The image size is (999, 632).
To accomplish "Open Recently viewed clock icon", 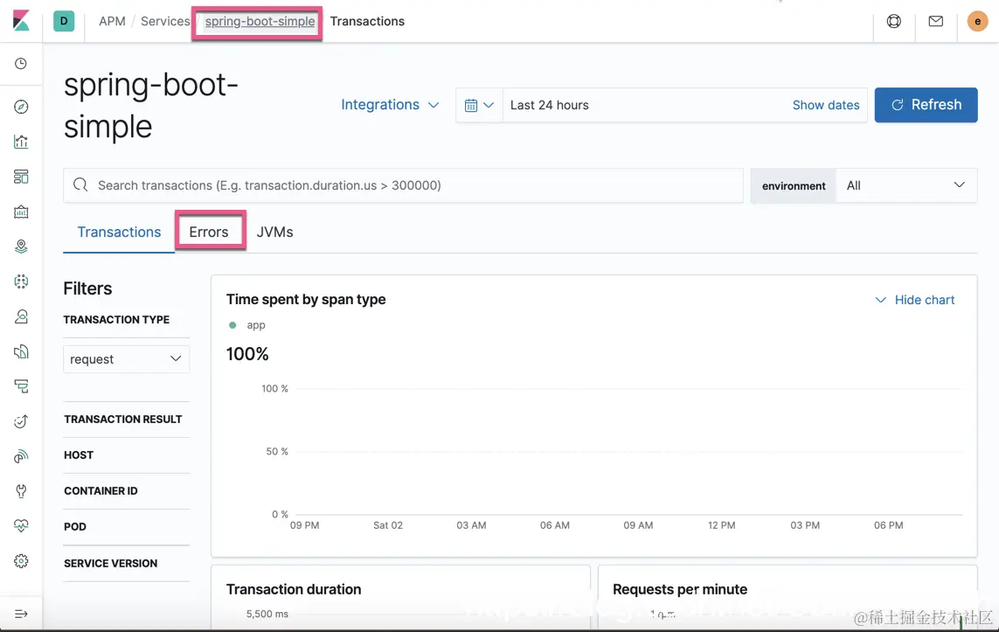I will (21, 64).
